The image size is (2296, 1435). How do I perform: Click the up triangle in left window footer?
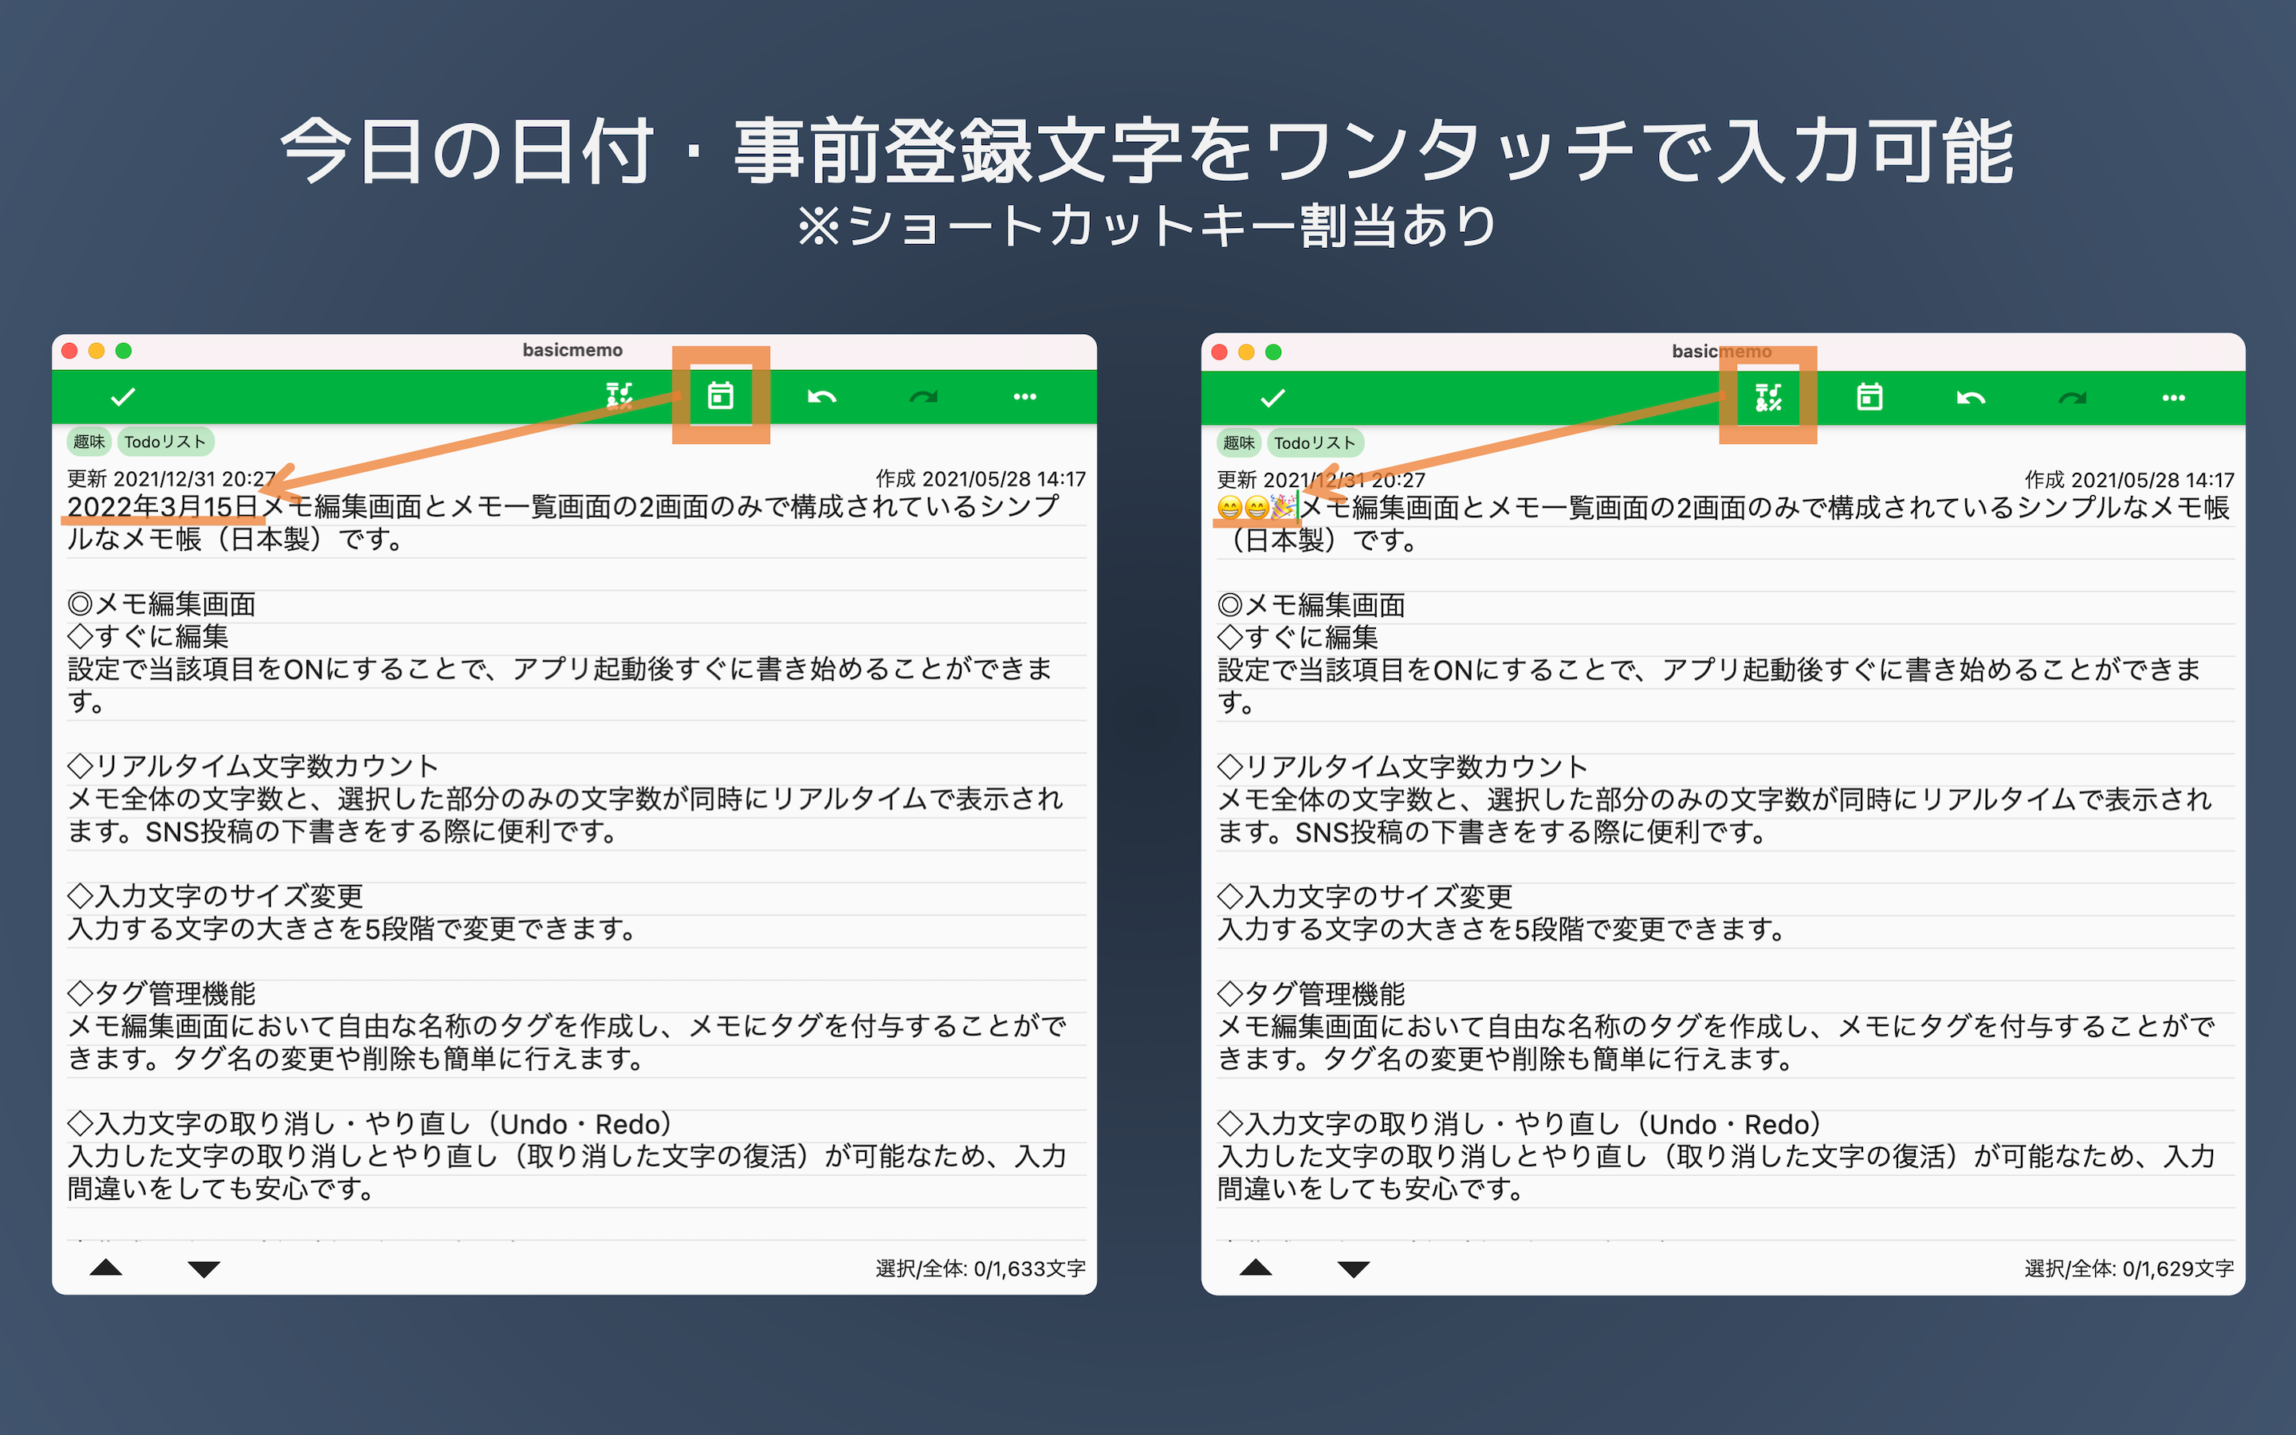pyautogui.click(x=106, y=1267)
